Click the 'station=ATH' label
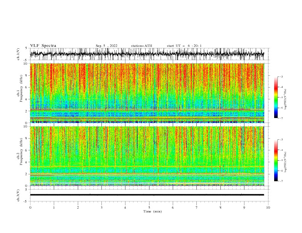This screenshot has height=233, width=302. pos(141,46)
